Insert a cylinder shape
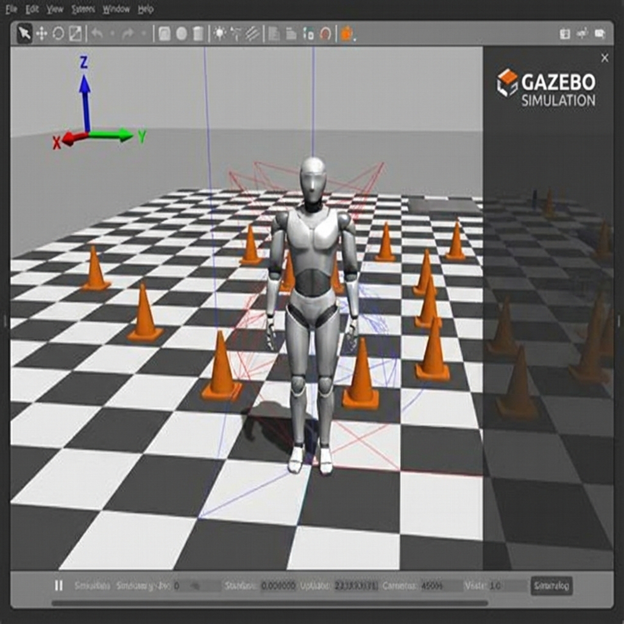The width and height of the screenshot is (624, 624). tap(198, 34)
